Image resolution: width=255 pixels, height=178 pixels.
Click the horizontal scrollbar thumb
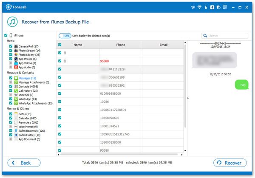[119, 155]
